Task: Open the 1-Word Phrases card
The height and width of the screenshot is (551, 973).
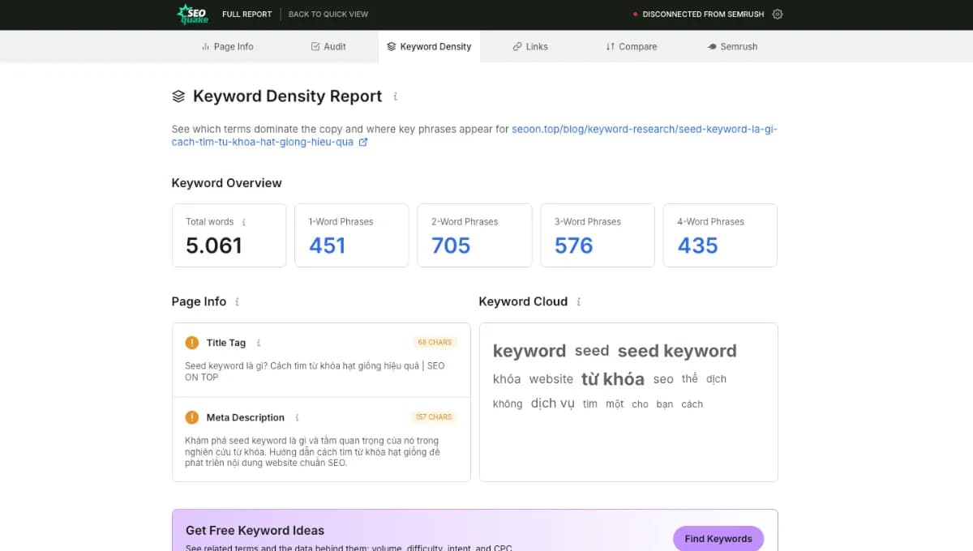Action: click(x=351, y=235)
